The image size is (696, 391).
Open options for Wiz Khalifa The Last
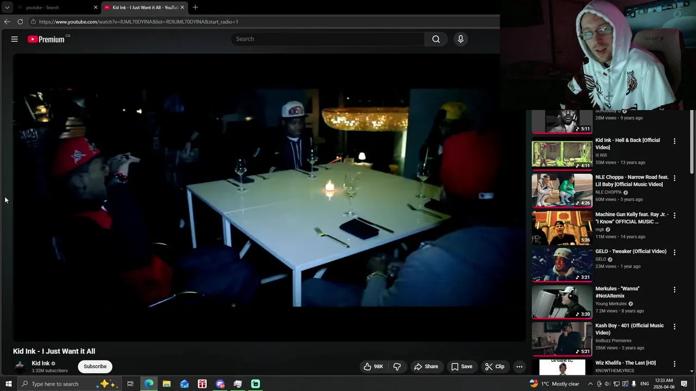coord(674,364)
